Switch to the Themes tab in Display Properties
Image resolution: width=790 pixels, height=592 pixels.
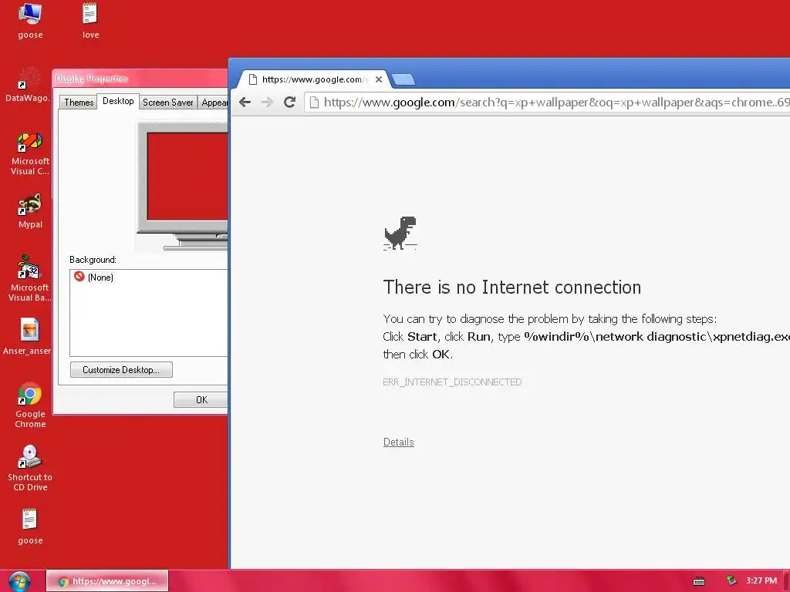79,103
